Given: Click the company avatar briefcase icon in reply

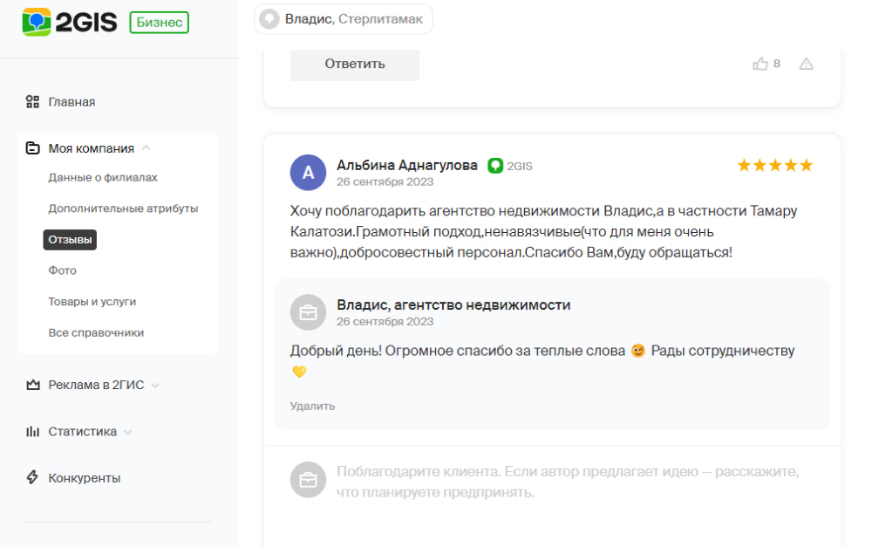Looking at the screenshot, I should tap(308, 312).
